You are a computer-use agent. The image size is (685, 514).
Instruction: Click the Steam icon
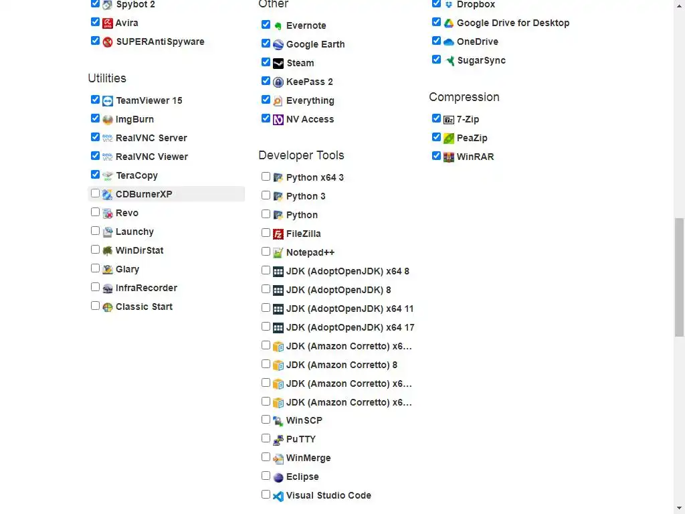tap(278, 64)
